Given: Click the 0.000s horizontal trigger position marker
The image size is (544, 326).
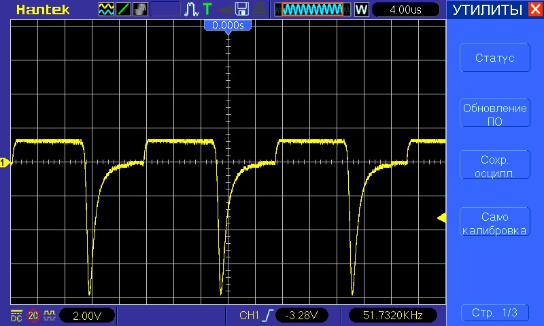Looking at the screenshot, I should pos(228,25).
